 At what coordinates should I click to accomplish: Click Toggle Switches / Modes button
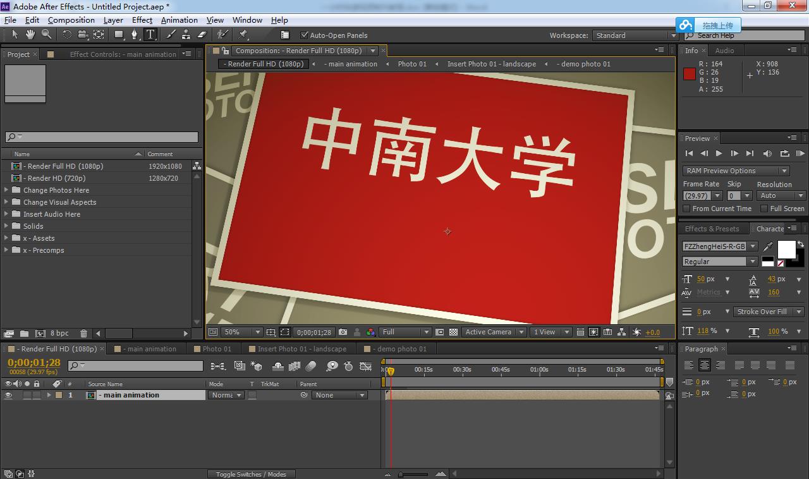(251, 474)
